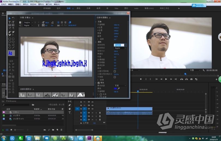Image resolution: width=221 pixels, height=141 pixels.
Task: Click the Lift button in program monitor
Action: [182, 79]
